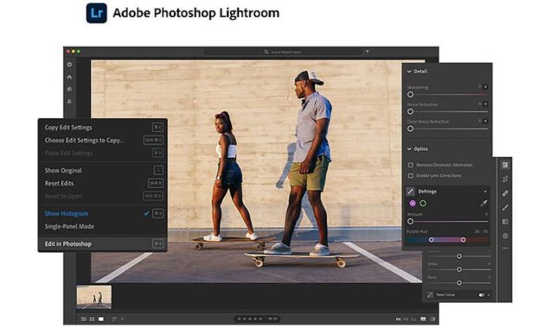Go to Home in the left sidebar

point(69,77)
